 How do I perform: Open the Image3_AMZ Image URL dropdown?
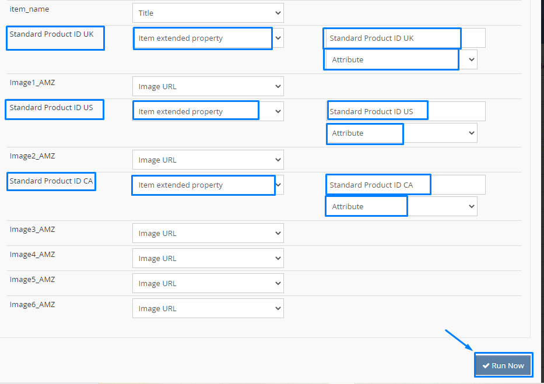click(x=208, y=233)
